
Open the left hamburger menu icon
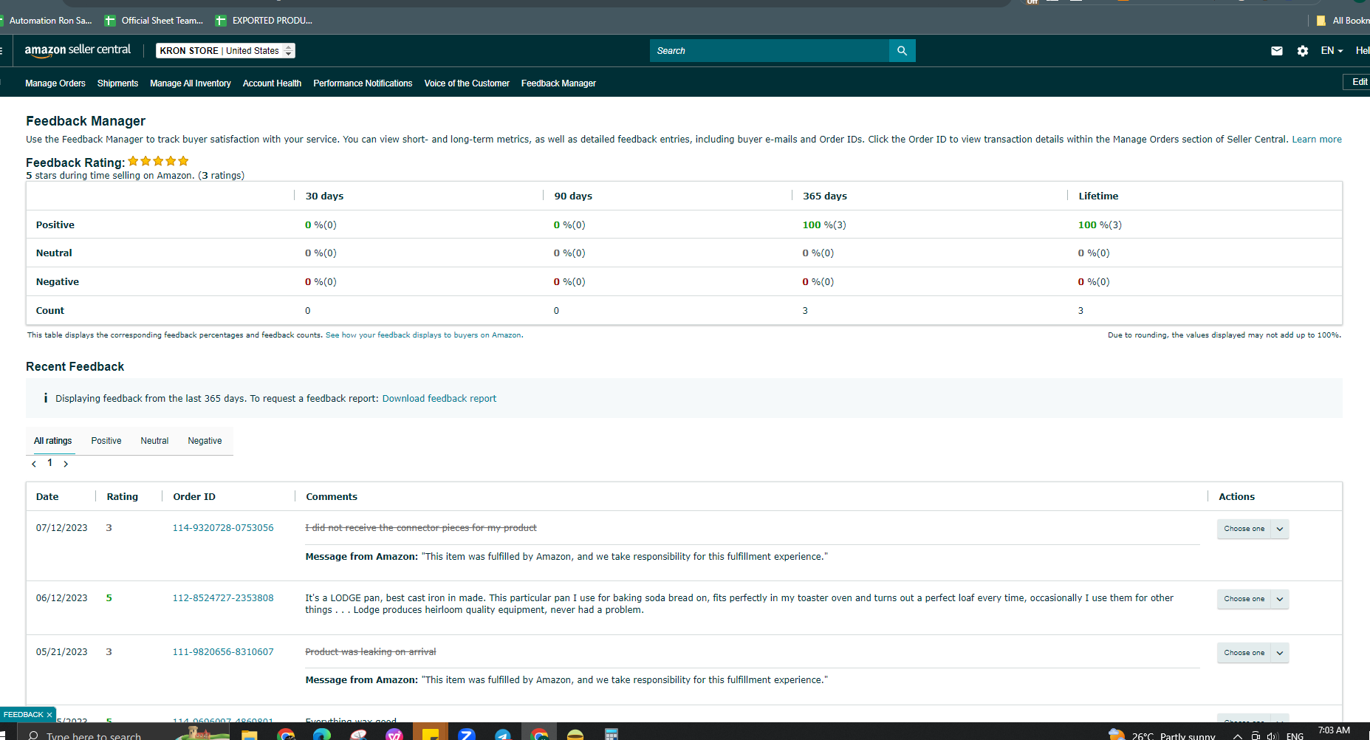point(1,51)
